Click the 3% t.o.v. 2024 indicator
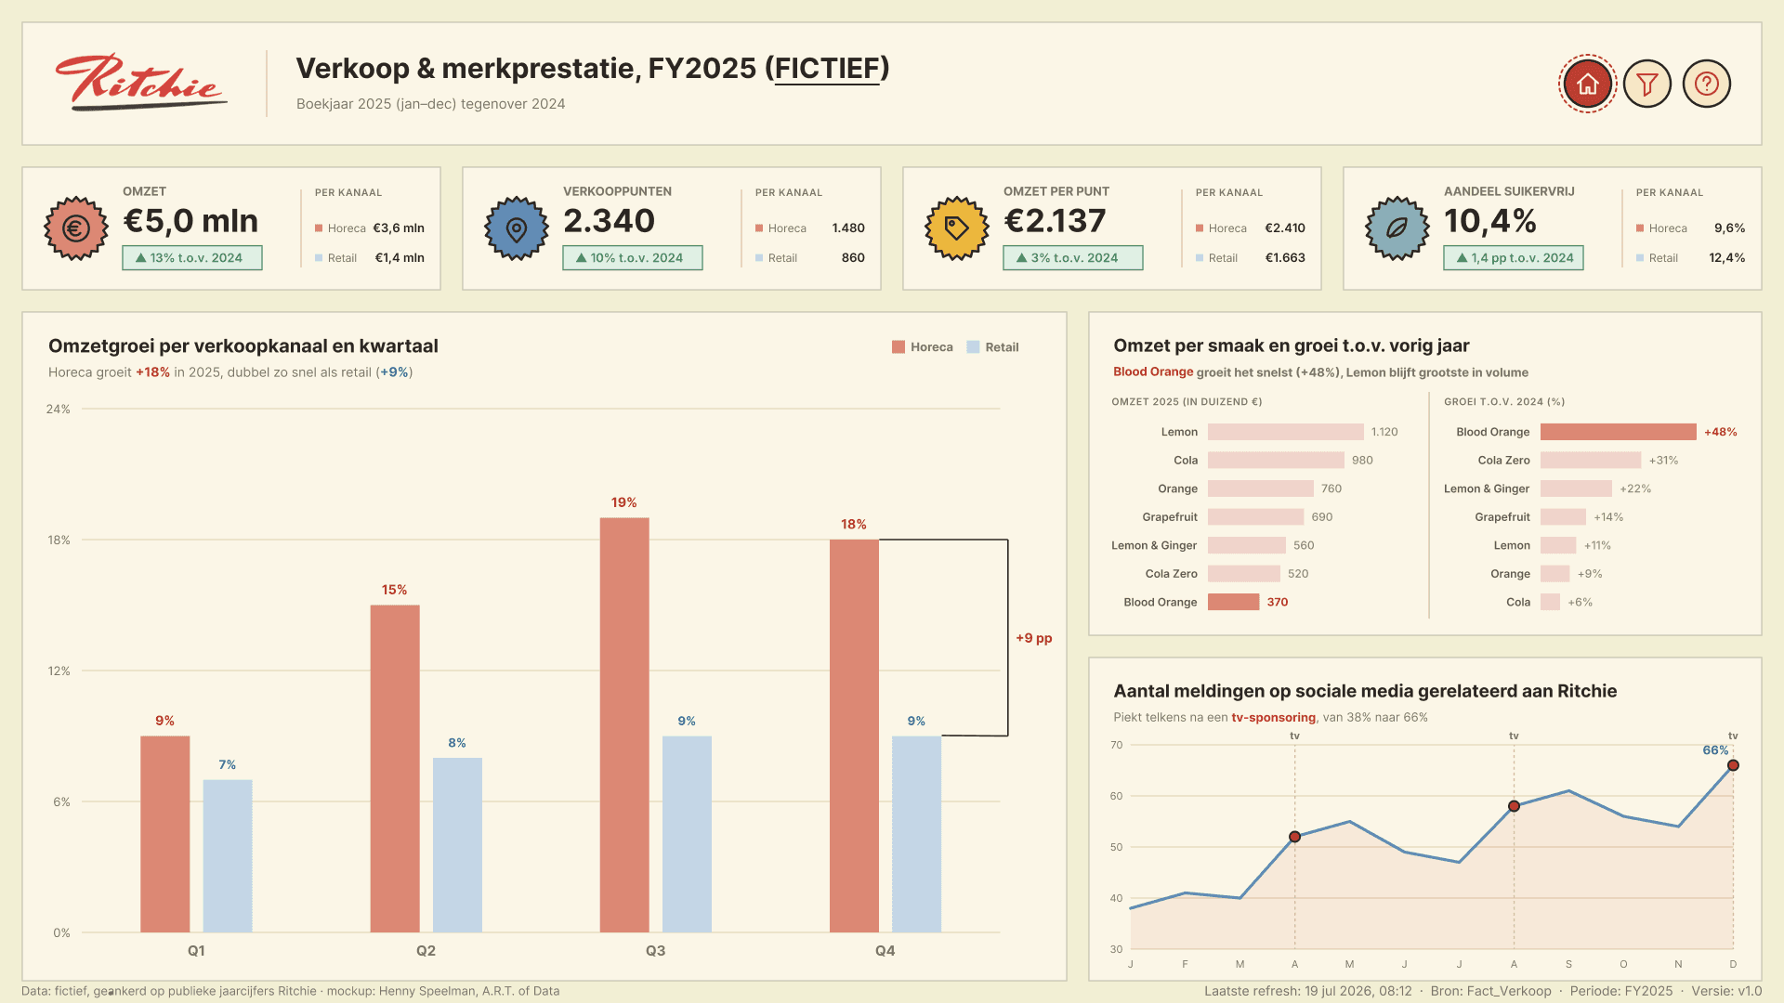 pyautogui.click(x=1073, y=258)
